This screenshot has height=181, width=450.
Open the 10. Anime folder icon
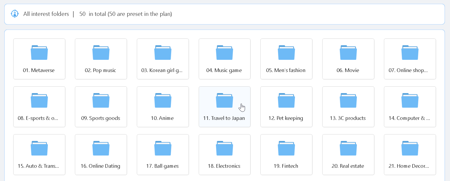tap(163, 101)
